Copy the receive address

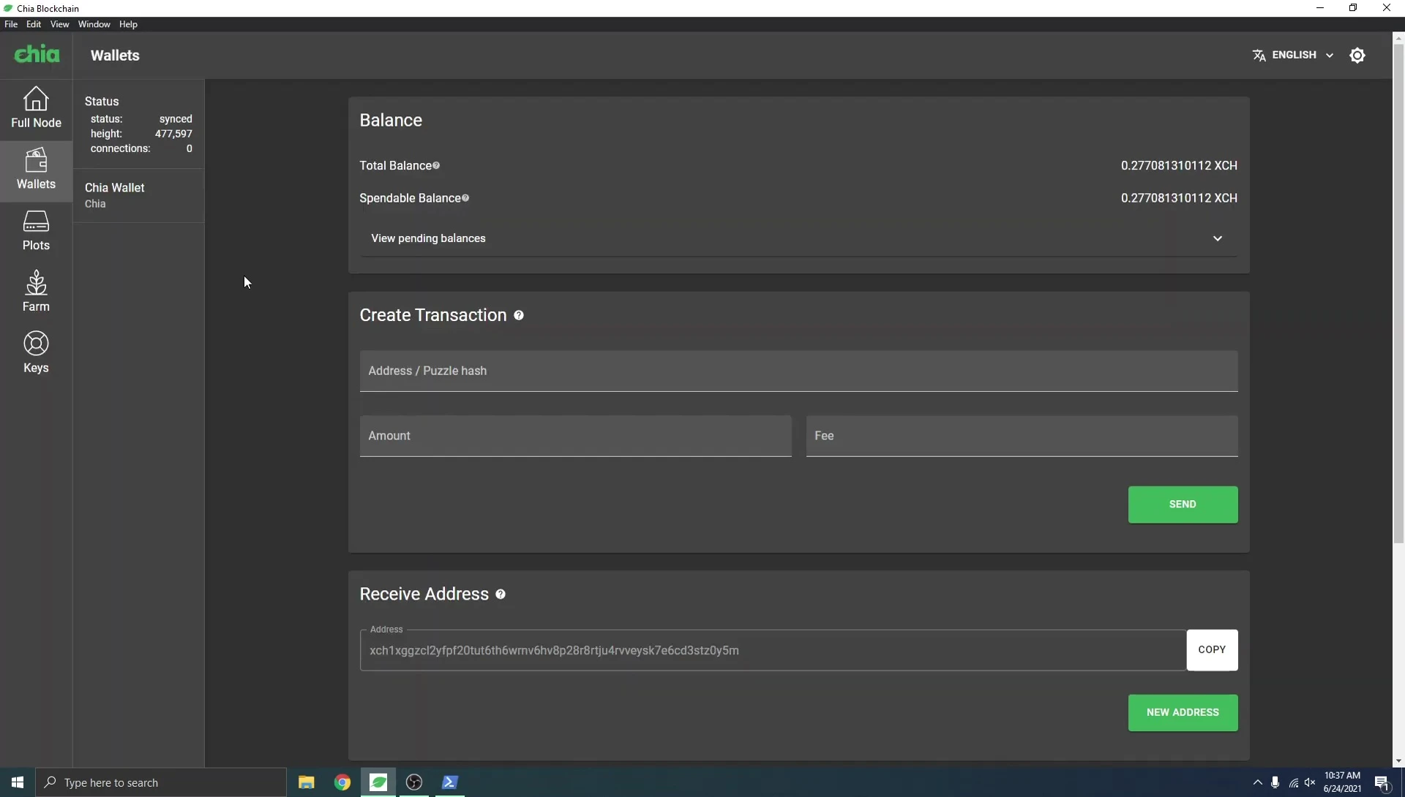1212,650
